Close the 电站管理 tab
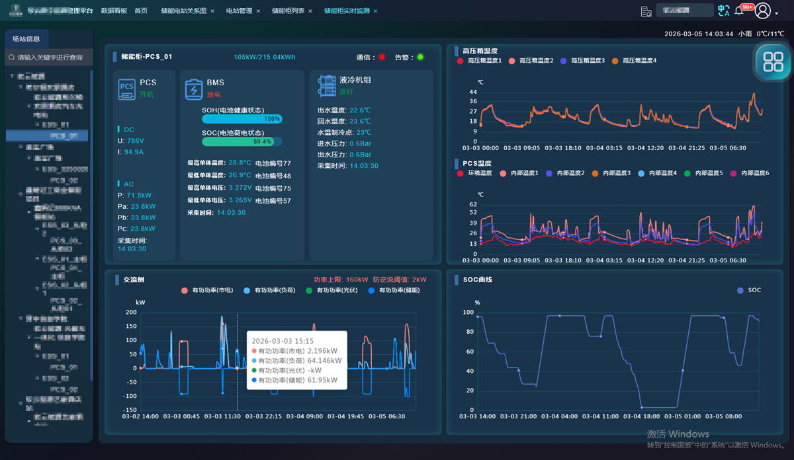Image resolution: width=794 pixels, height=460 pixels. coord(258,11)
